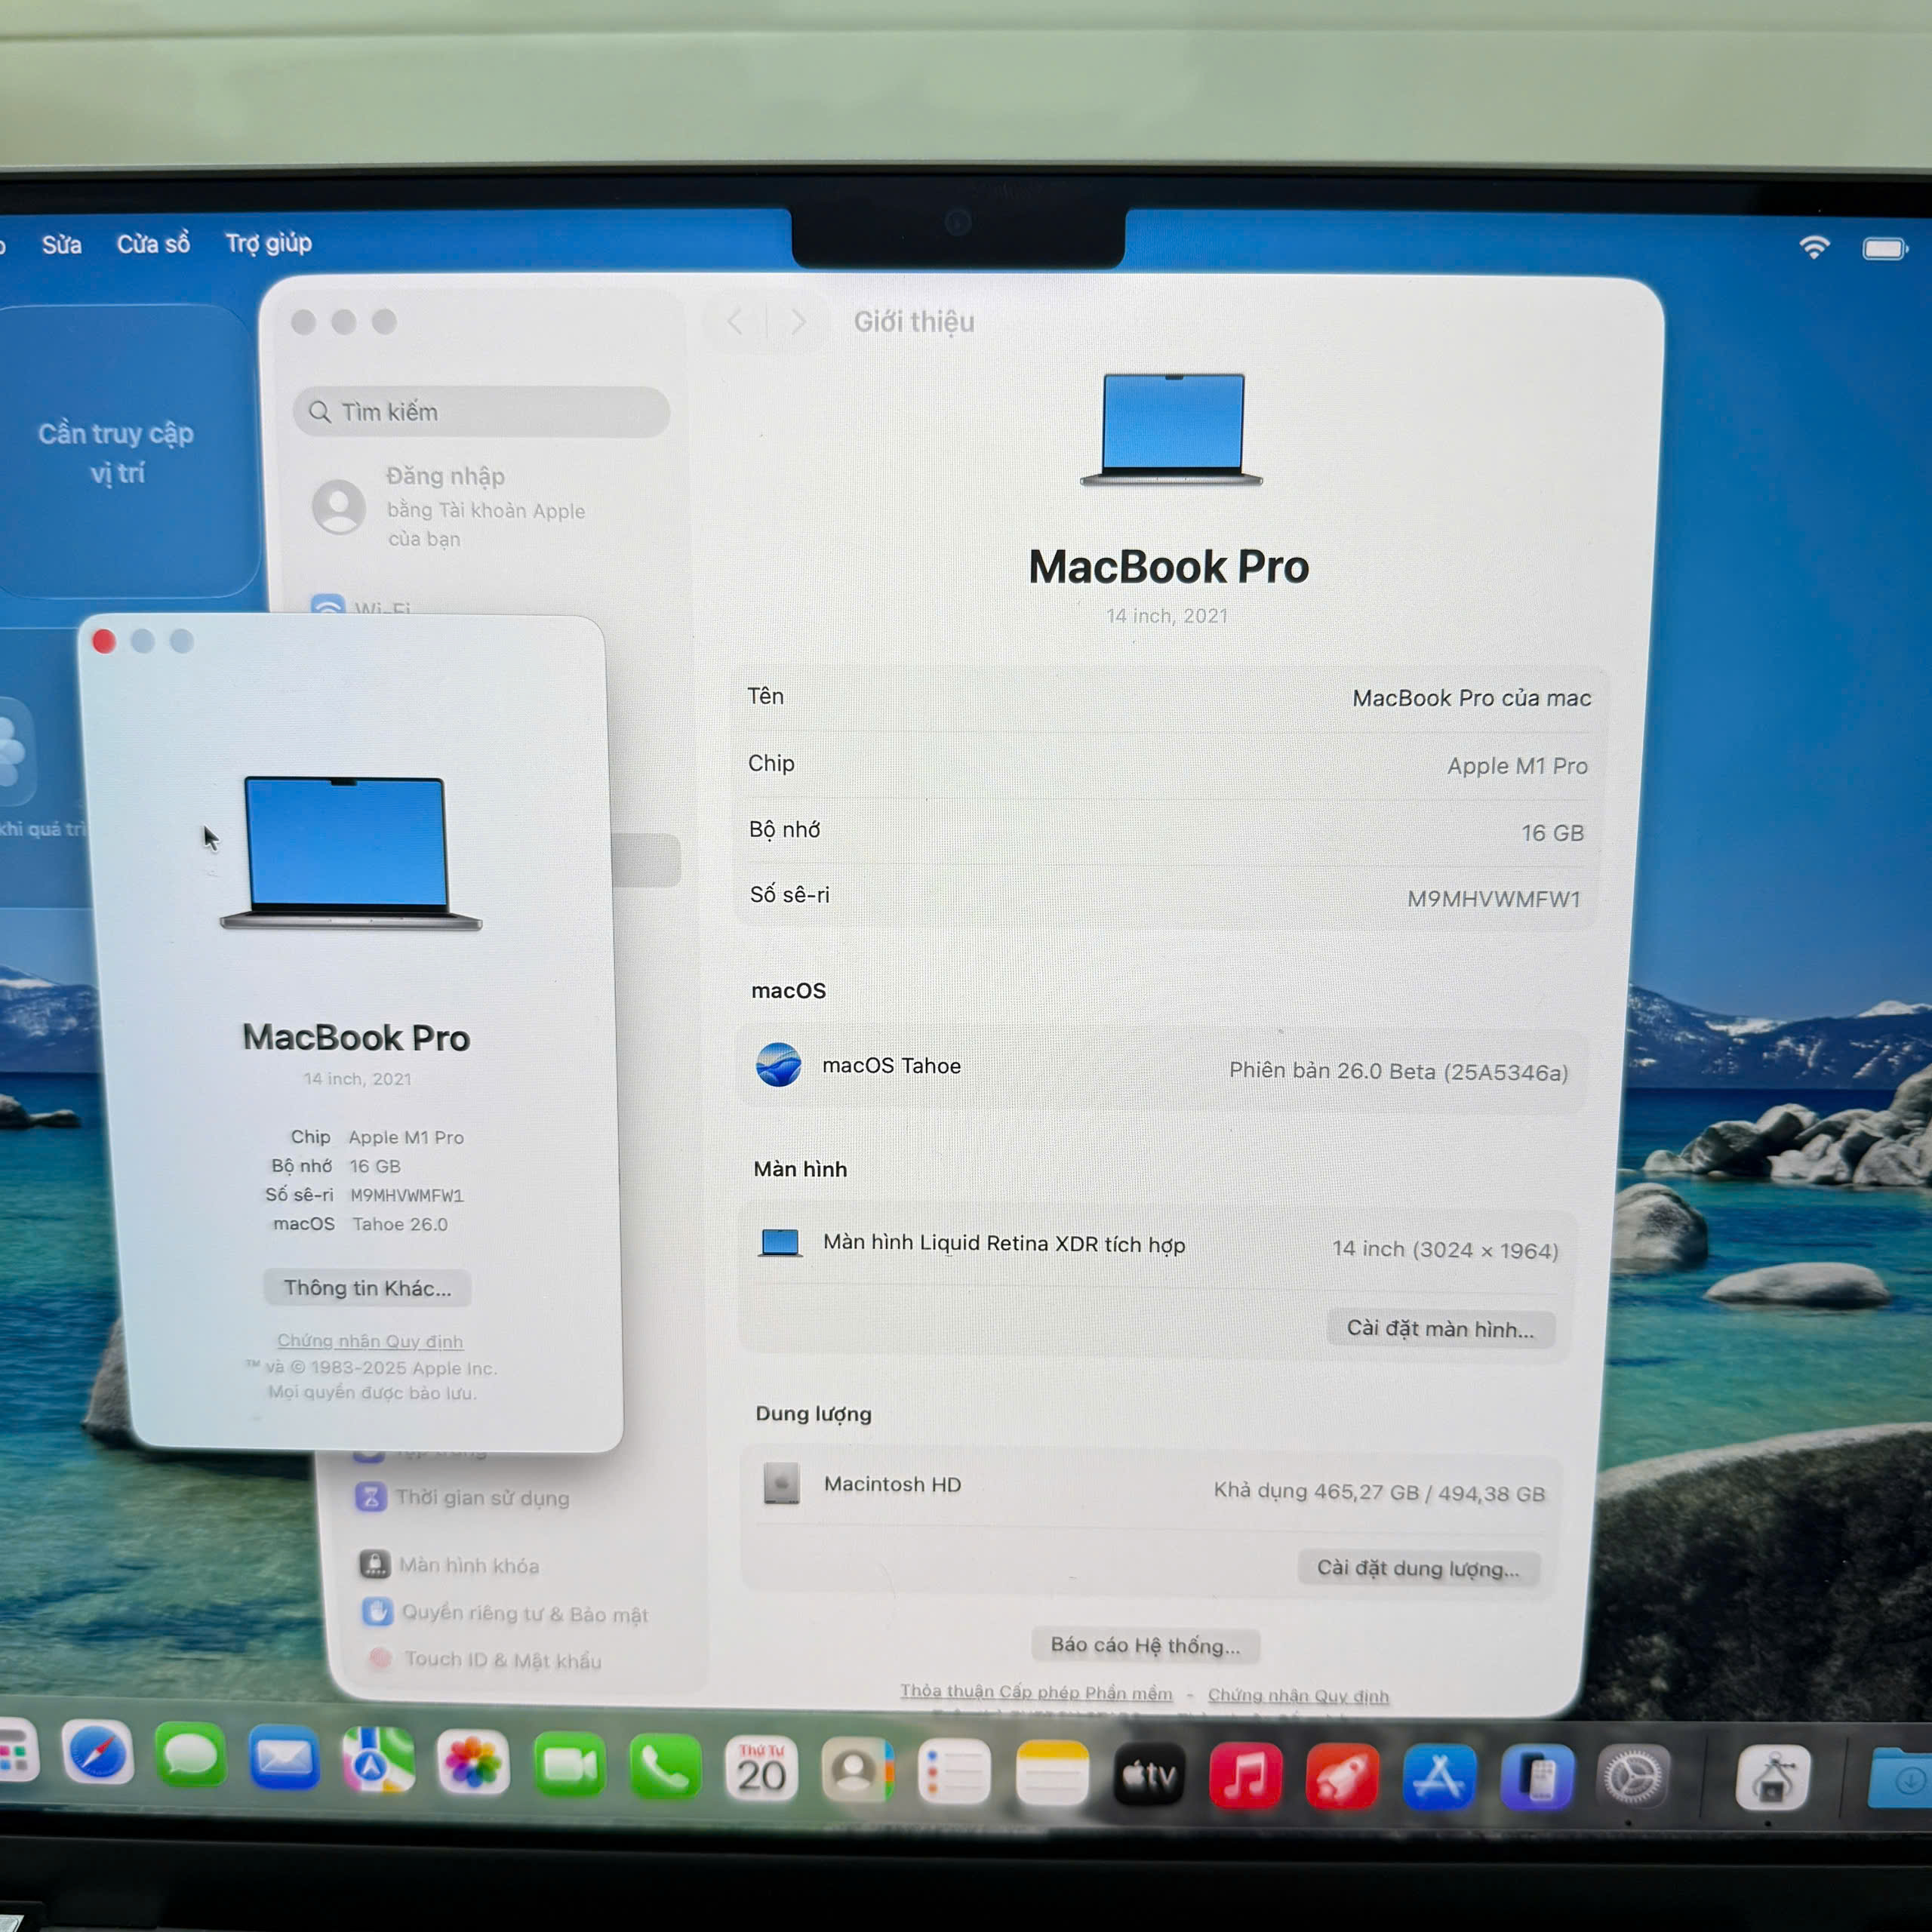Open the Cửa sổ menu
Screen dimensions: 1932x1932
tap(153, 244)
